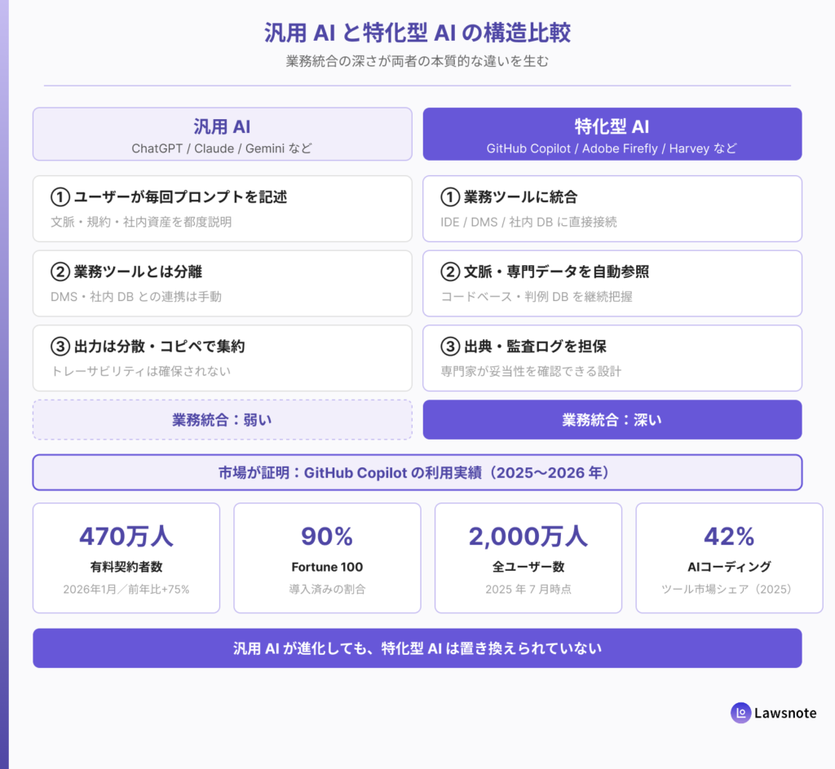Click the text 文脈・規約・社内資産を都度説明
Image resolution: width=835 pixels, height=769 pixels.
point(141,222)
